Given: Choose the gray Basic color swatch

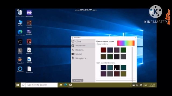Looking at the screenshot, I should tap(123, 57).
